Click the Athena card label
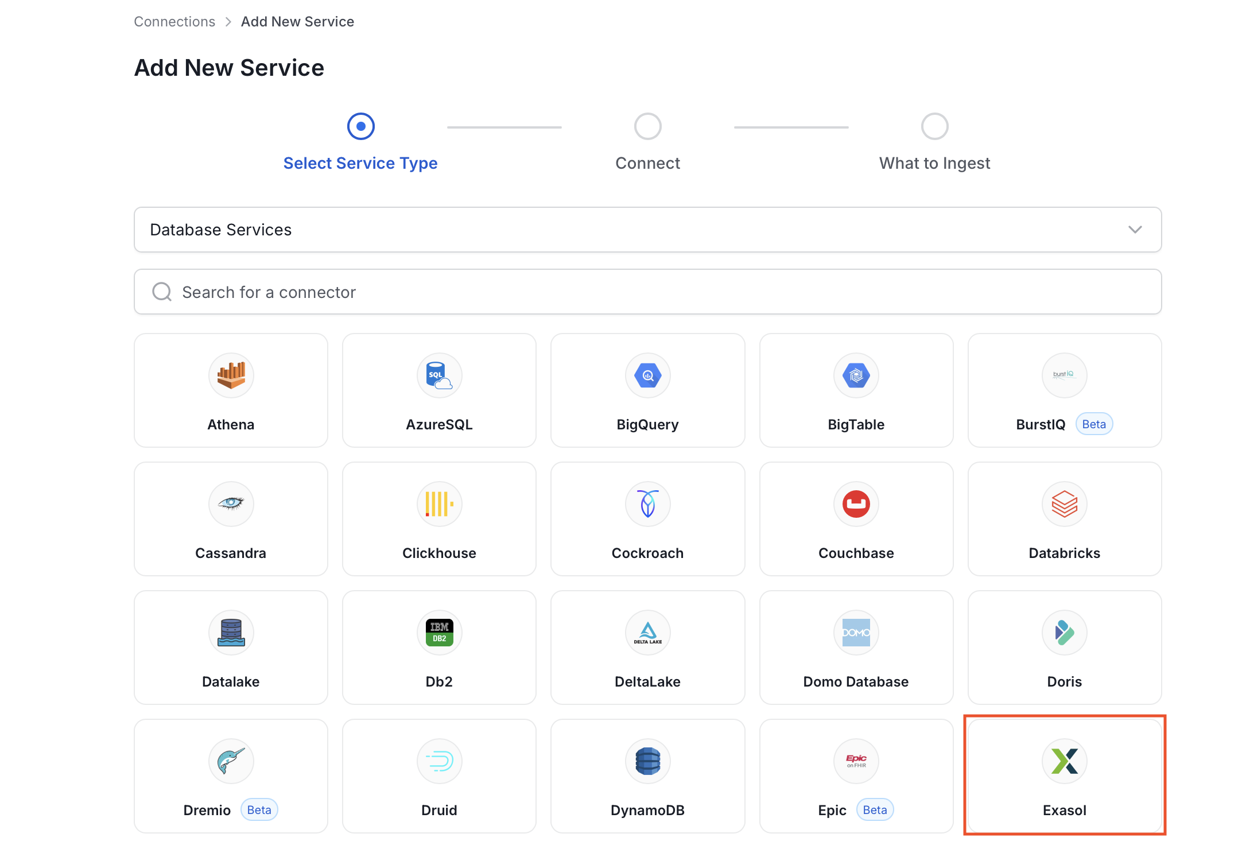Screen dimensions: 1242x845 coord(231,425)
